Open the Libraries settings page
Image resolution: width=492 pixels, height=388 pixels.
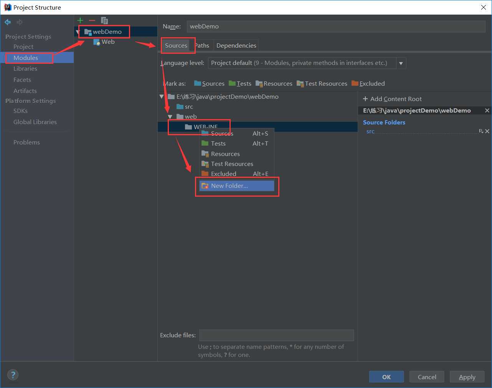pyautogui.click(x=25, y=68)
